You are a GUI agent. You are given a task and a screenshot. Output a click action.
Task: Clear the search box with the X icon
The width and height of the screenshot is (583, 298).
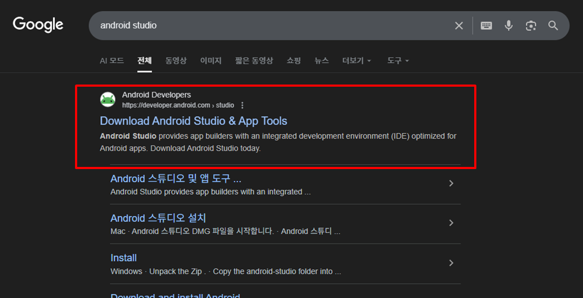tap(459, 26)
